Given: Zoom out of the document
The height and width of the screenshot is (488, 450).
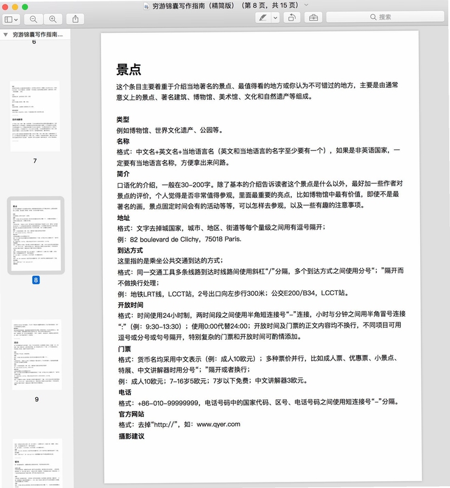Looking at the screenshot, I should pyautogui.click(x=33, y=20).
